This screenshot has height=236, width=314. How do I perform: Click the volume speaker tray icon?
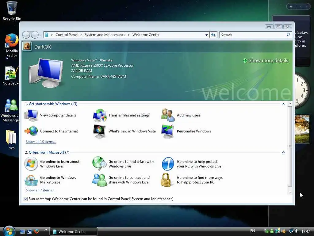297,231
